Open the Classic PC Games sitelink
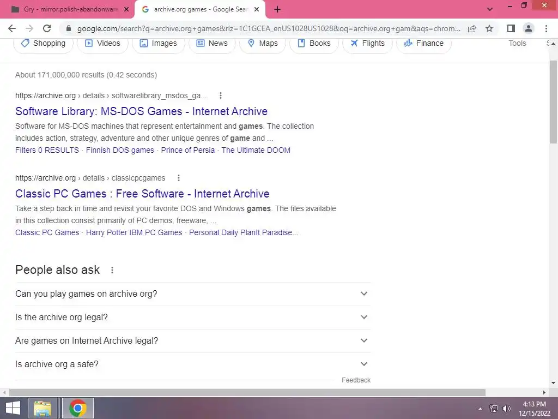 (47, 232)
